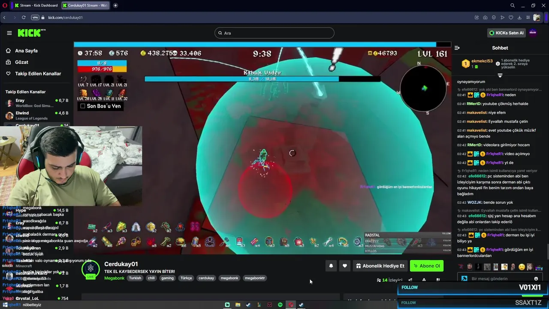Open Ana Sayfa in sidebar
The image size is (549, 309).
coord(26,51)
